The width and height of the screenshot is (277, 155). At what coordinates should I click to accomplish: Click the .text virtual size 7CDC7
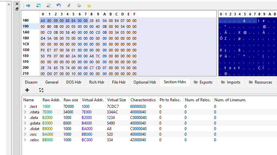113,107
